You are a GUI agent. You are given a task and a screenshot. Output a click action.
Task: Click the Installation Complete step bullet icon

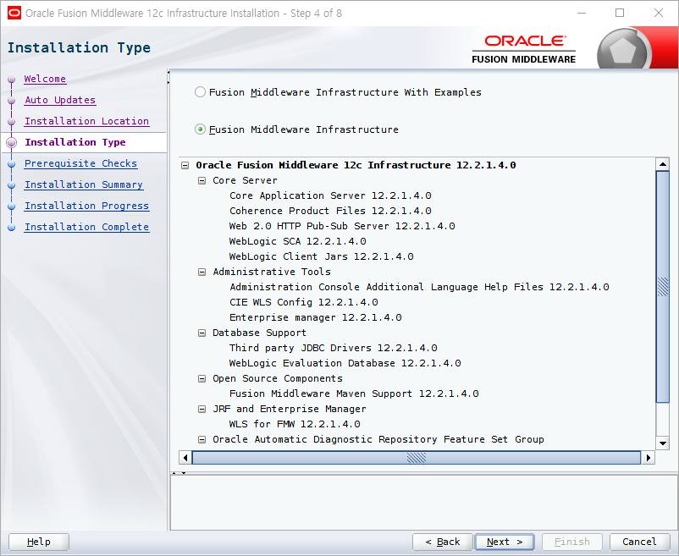[x=12, y=228]
